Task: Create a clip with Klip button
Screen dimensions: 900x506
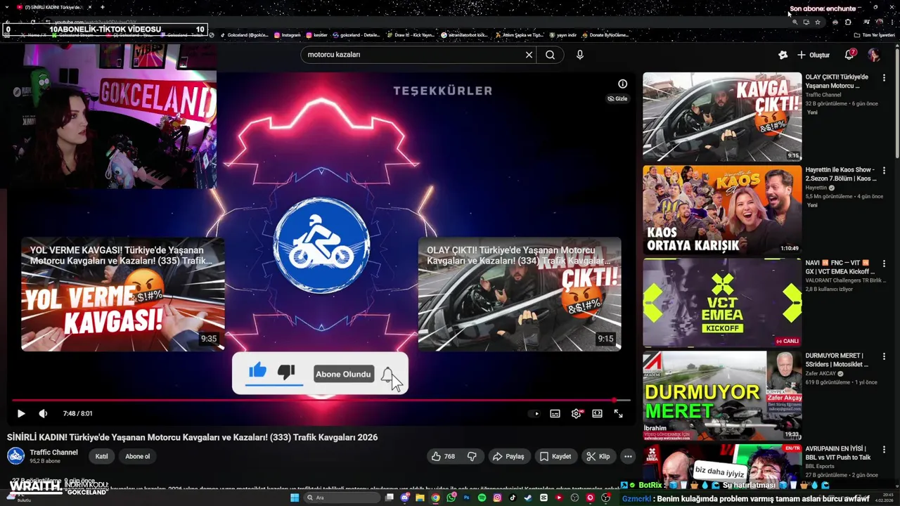Action: click(598, 456)
